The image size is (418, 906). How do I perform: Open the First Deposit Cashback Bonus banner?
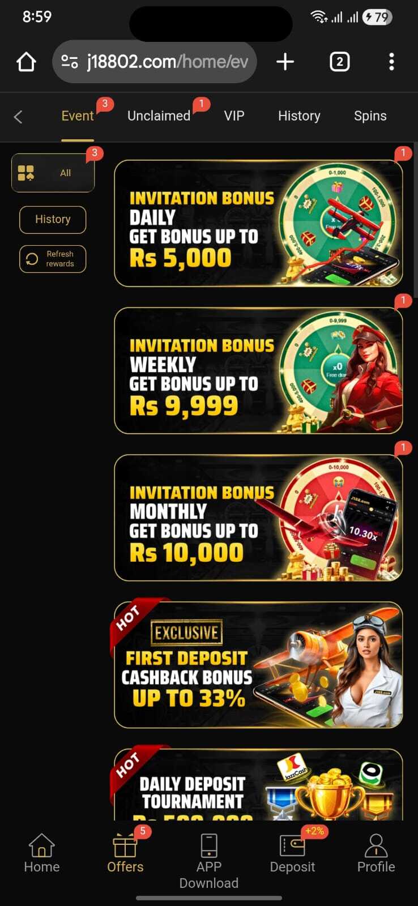point(259,665)
